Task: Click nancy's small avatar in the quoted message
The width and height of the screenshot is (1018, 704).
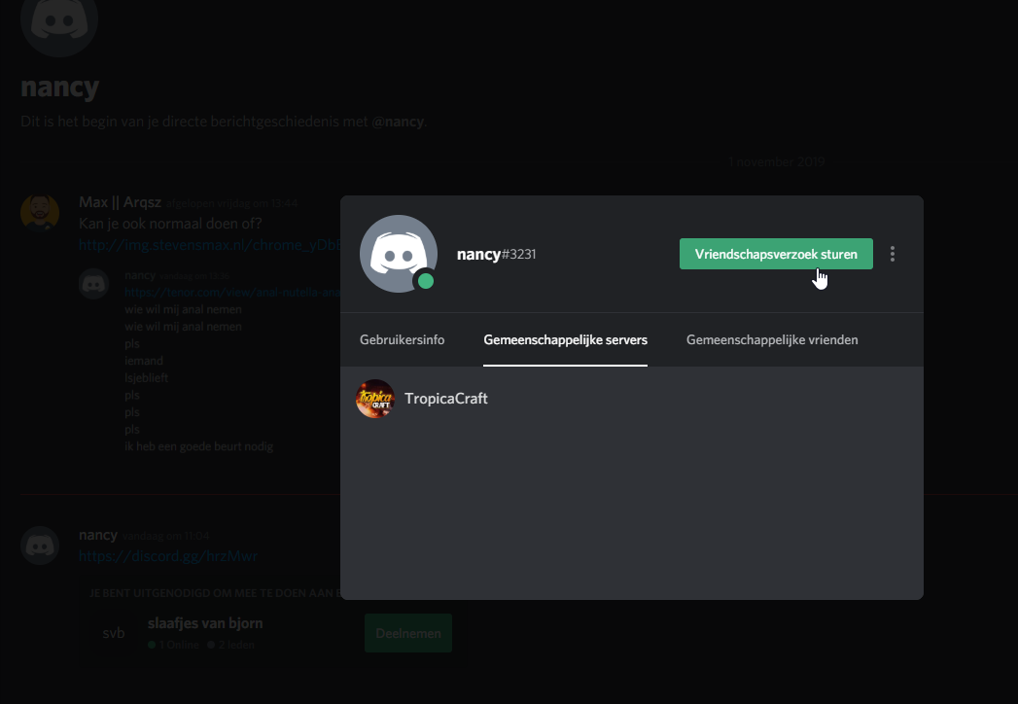Action: 93,284
